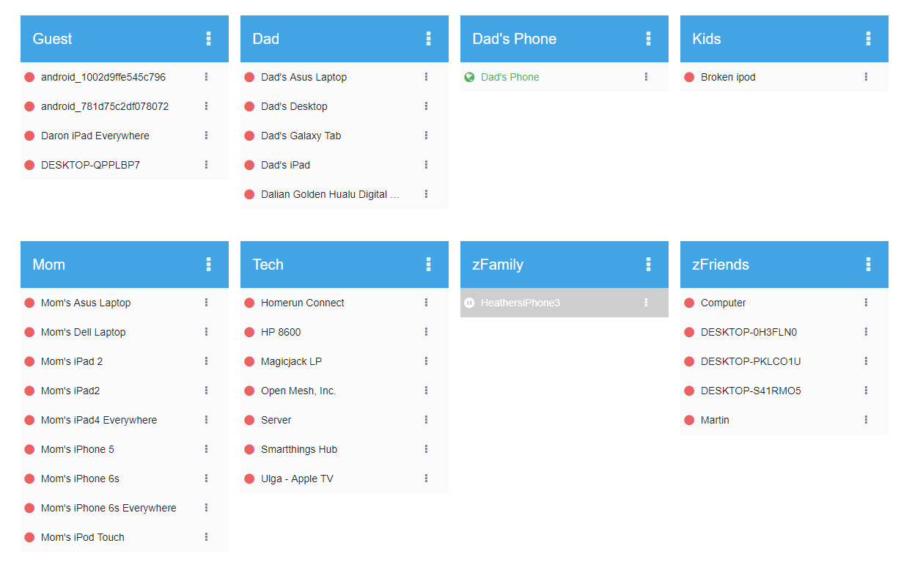This screenshot has width=912, height=565.
Task: Open options menu for Dad's Phone group header
Action: tap(649, 39)
